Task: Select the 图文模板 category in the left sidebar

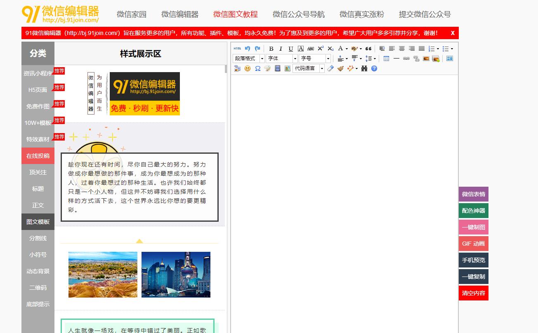Action: (38, 221)
